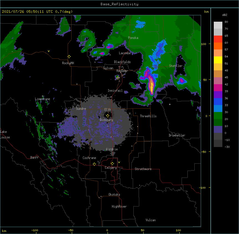
Task: Click the Airdrie city label
Action: click(x=112, y=149)
